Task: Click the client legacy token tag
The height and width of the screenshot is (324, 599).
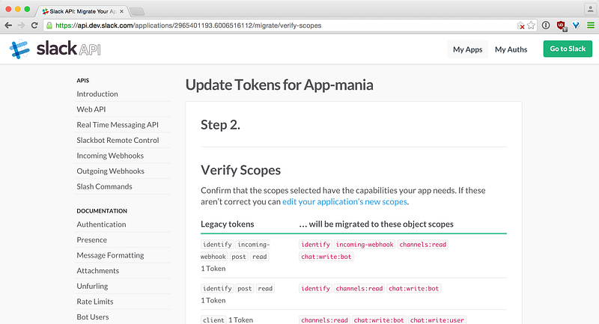Action: [x=213, y=320]
